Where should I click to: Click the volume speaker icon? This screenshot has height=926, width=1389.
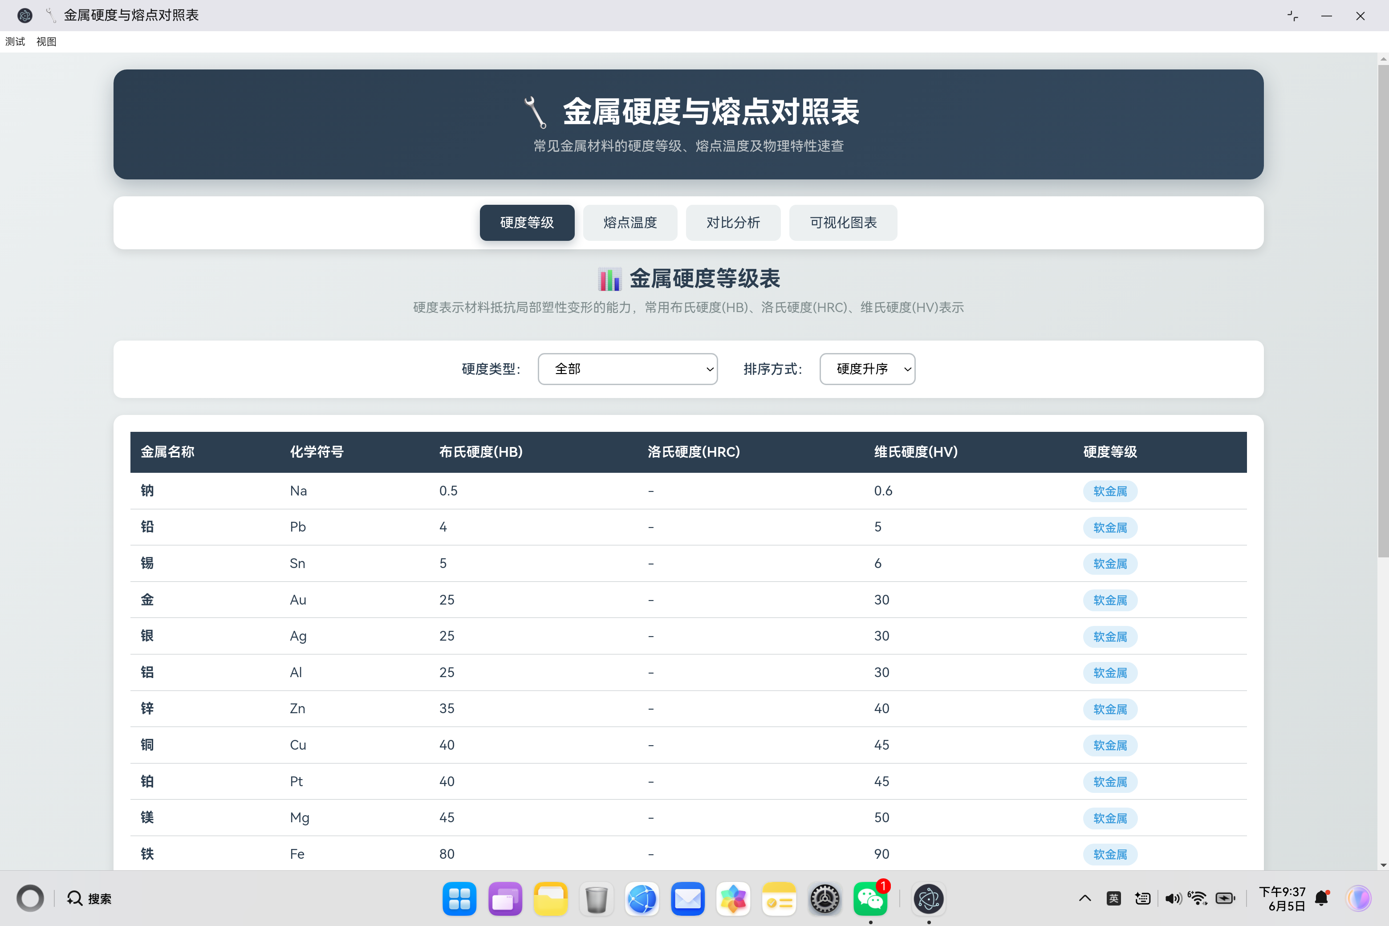click(1173, 898)
